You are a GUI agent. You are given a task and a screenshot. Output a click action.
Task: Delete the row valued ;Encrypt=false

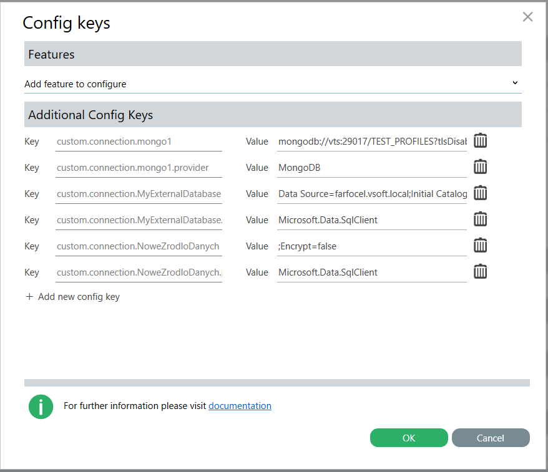(480, 246)
